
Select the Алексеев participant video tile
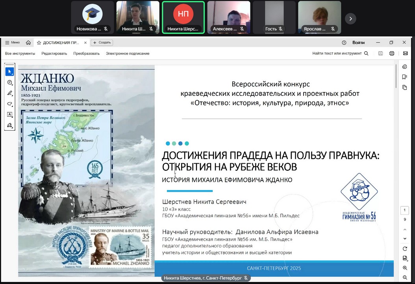pos(229,17)
